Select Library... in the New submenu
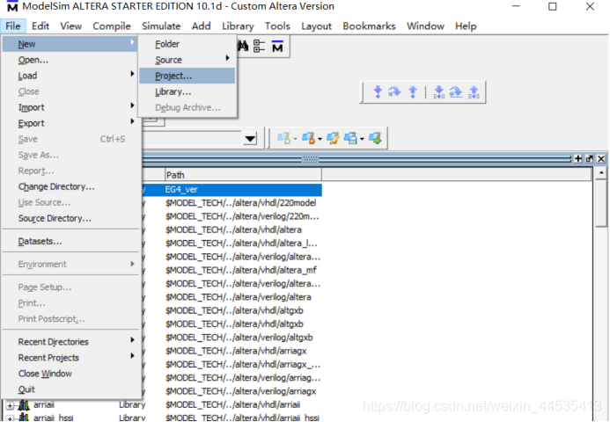Screen dimensions: 610x422 pos(187,91)
